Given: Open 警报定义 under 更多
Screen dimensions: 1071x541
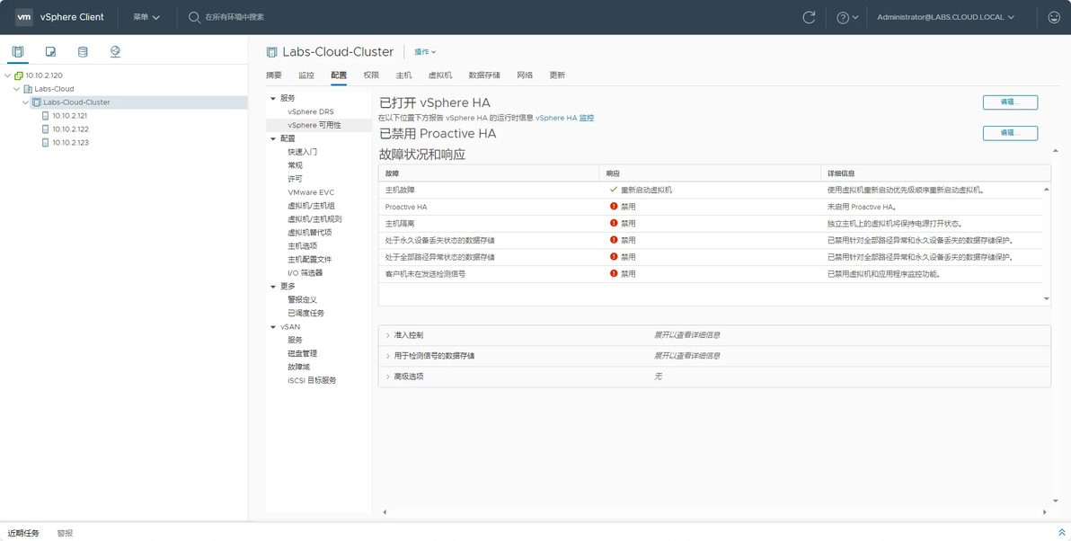Looking at the screenshot, I should [303, 300].
